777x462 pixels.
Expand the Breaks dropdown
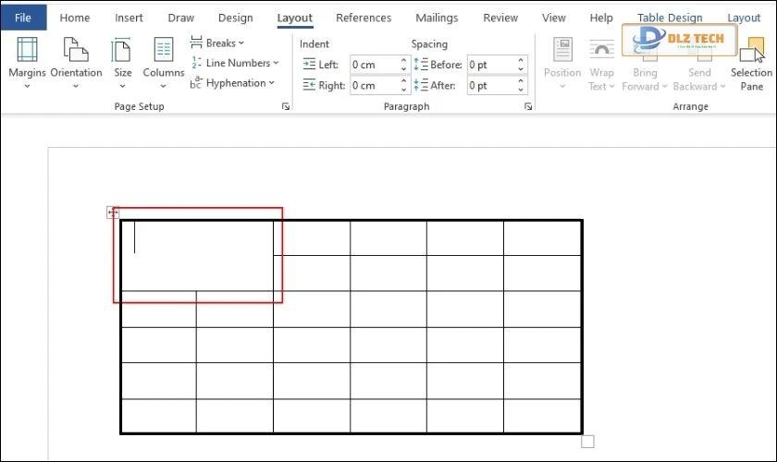[218, 43]
